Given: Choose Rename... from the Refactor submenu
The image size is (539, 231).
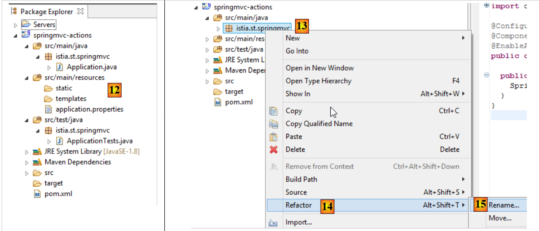Looking at the screenshot, I should coord(504,205).
